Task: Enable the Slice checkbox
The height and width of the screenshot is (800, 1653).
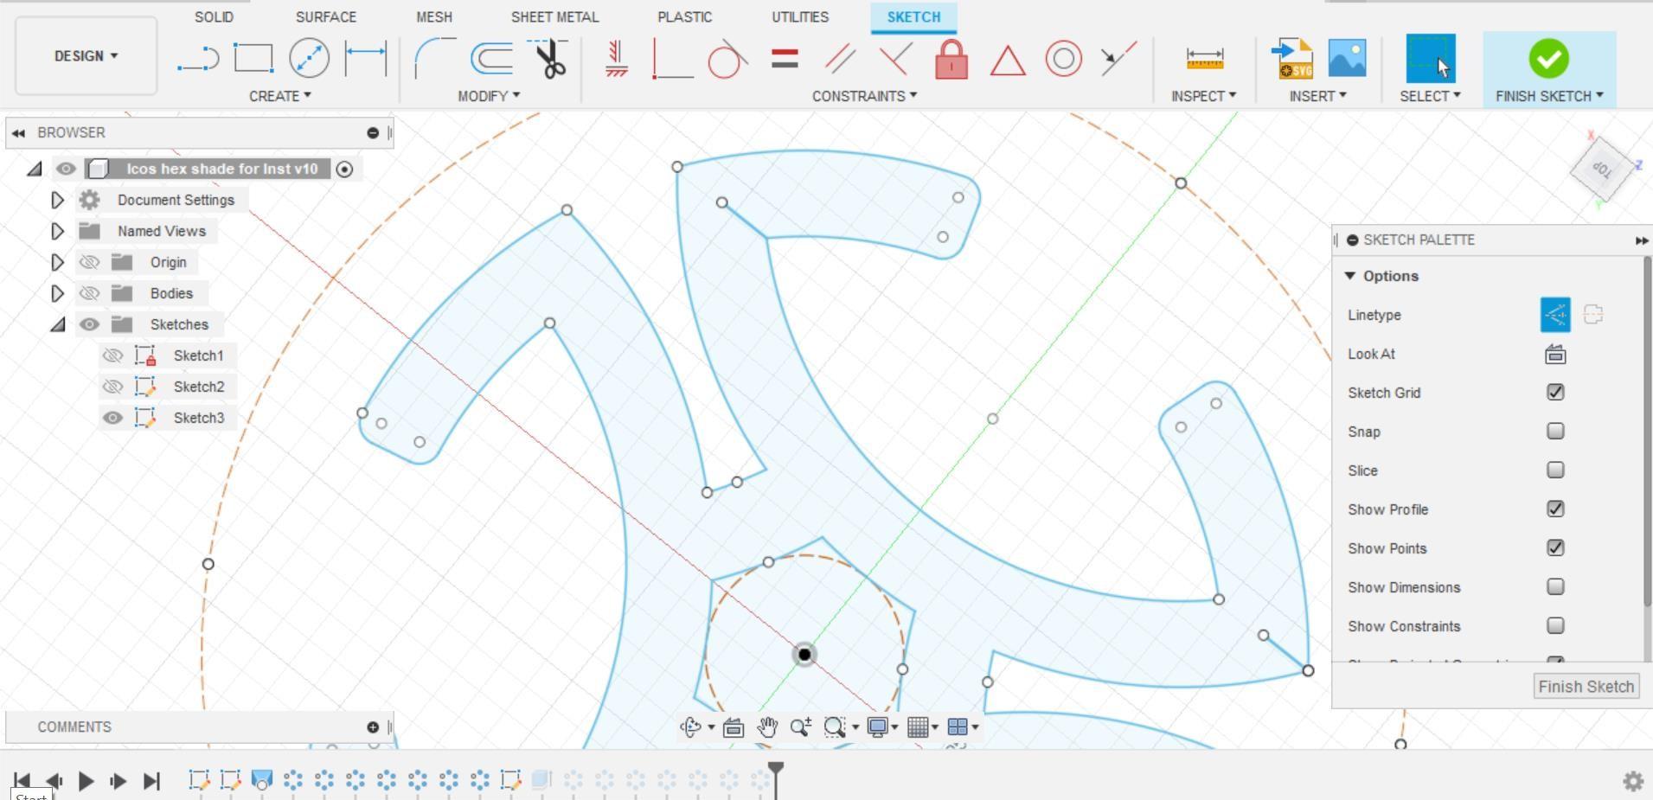Action: pyautogui.click(x=1555, y=470)
